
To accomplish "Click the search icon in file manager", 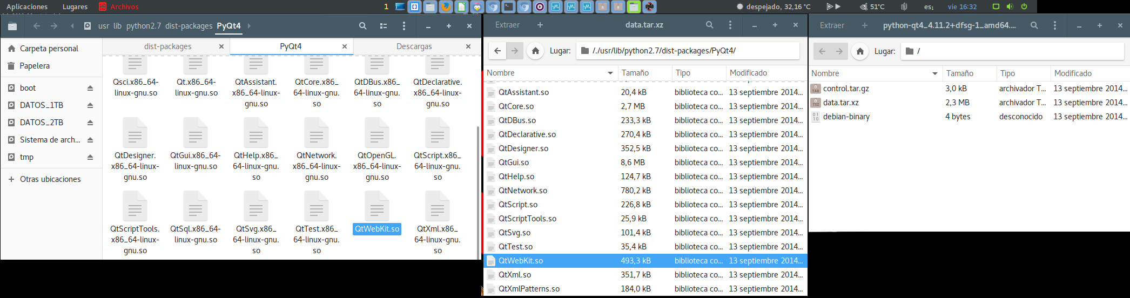I will (x=363, y=26).
